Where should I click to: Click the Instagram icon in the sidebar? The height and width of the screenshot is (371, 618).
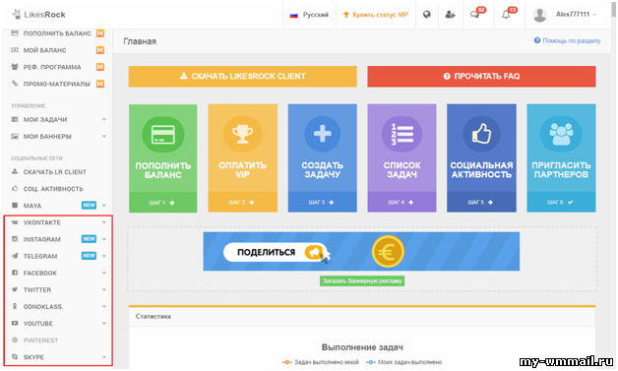15,239
